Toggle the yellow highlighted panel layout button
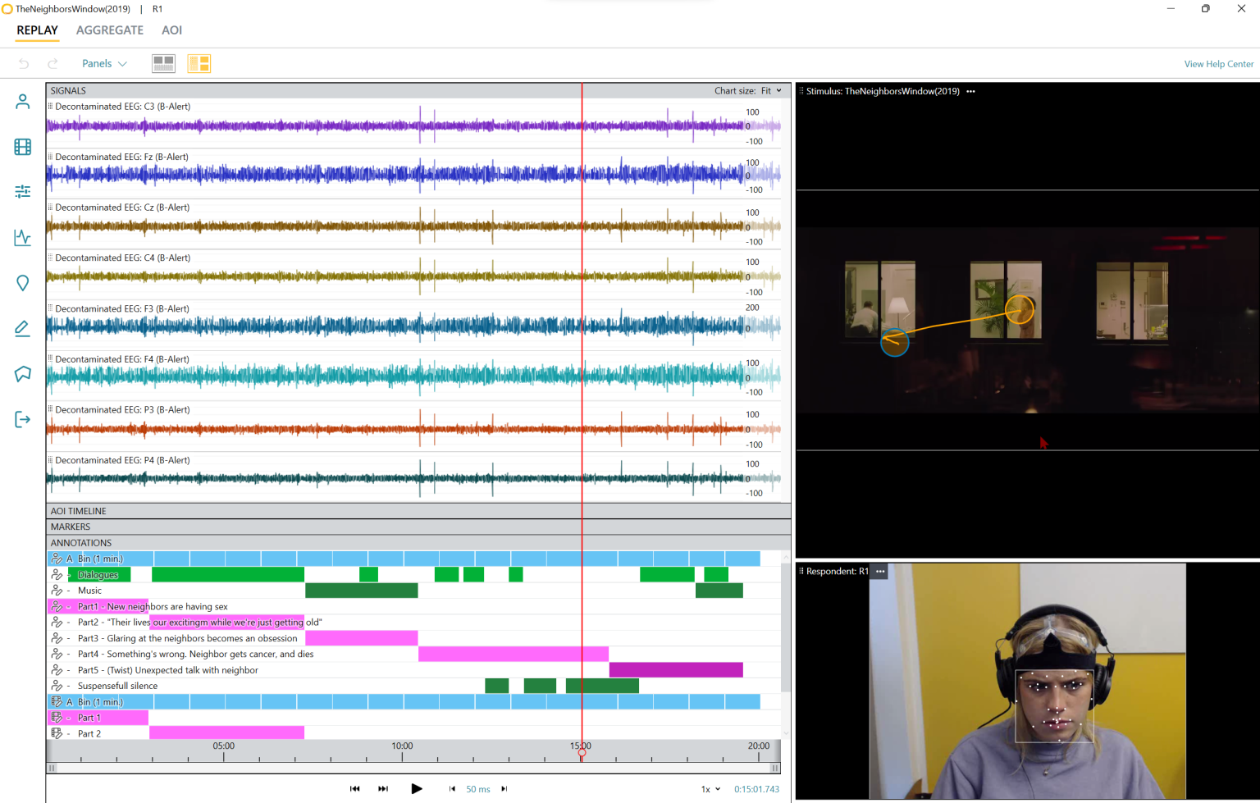 pyautogui.click(x=199, y=63)
